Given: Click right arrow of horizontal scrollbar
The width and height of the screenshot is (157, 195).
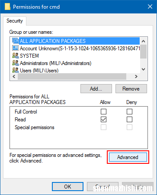Looking at the screenshot, I should click(x=136, y=76).
